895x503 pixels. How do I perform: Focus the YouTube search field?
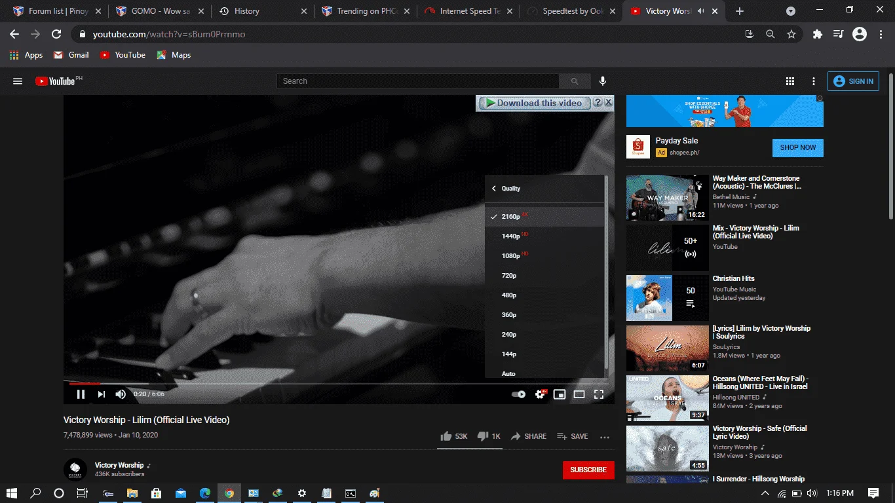417,81
